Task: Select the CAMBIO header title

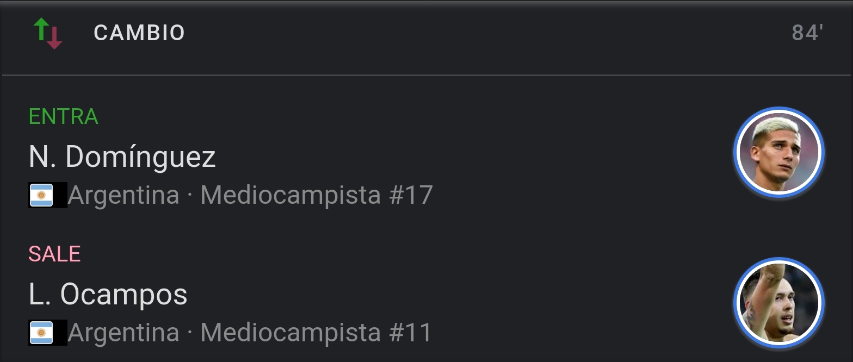Action: tap(139, 33)
